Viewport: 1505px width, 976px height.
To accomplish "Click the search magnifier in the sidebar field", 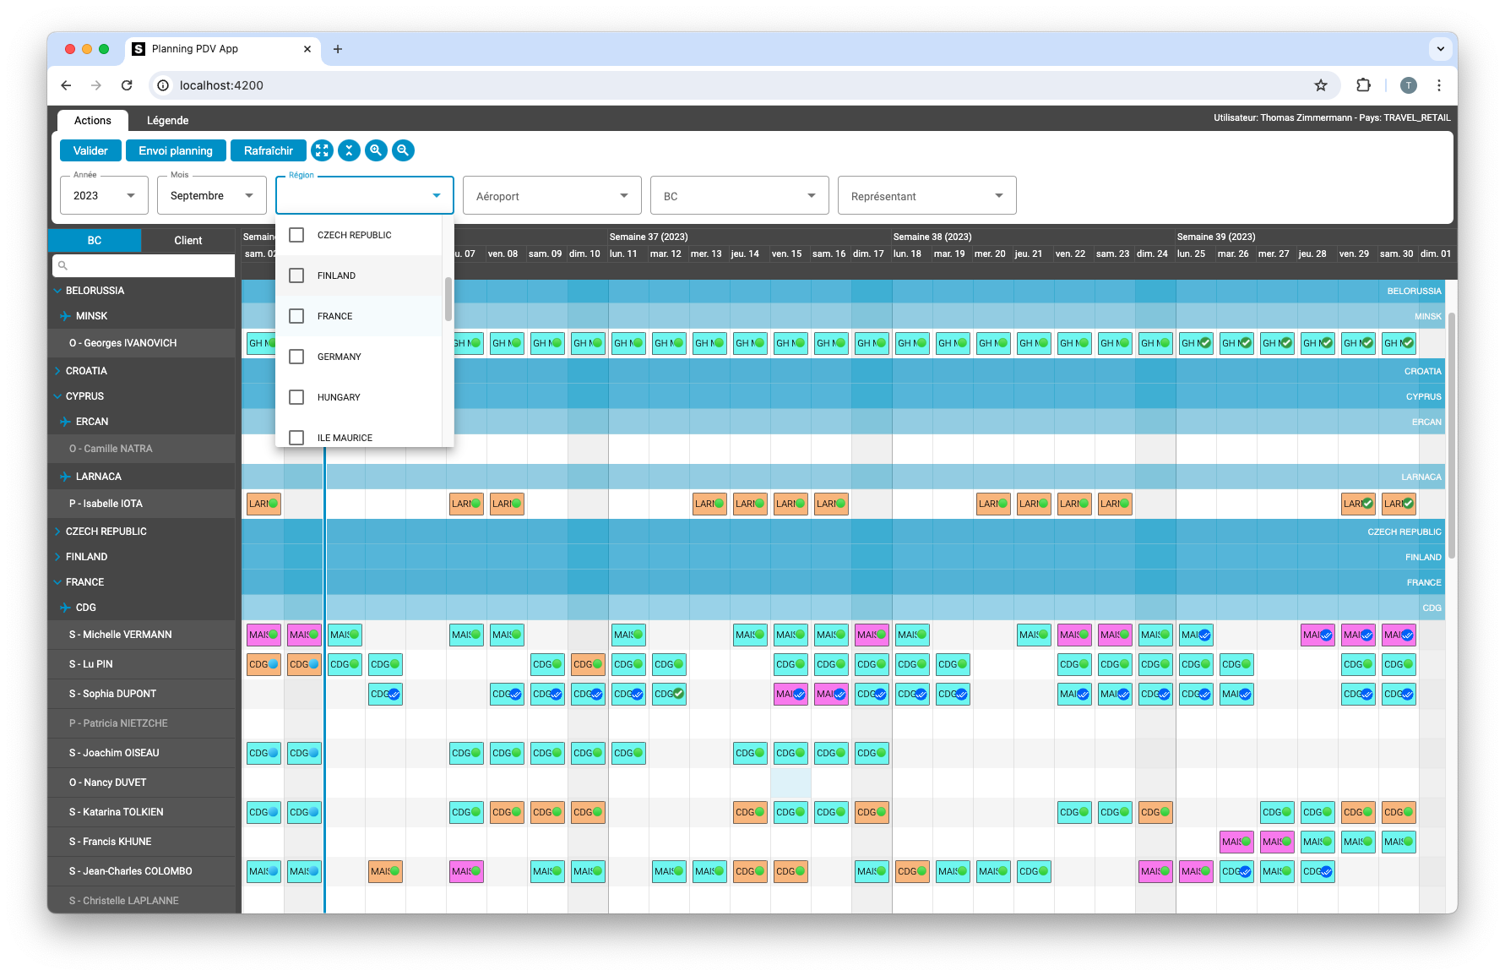I will pos(63,264).
